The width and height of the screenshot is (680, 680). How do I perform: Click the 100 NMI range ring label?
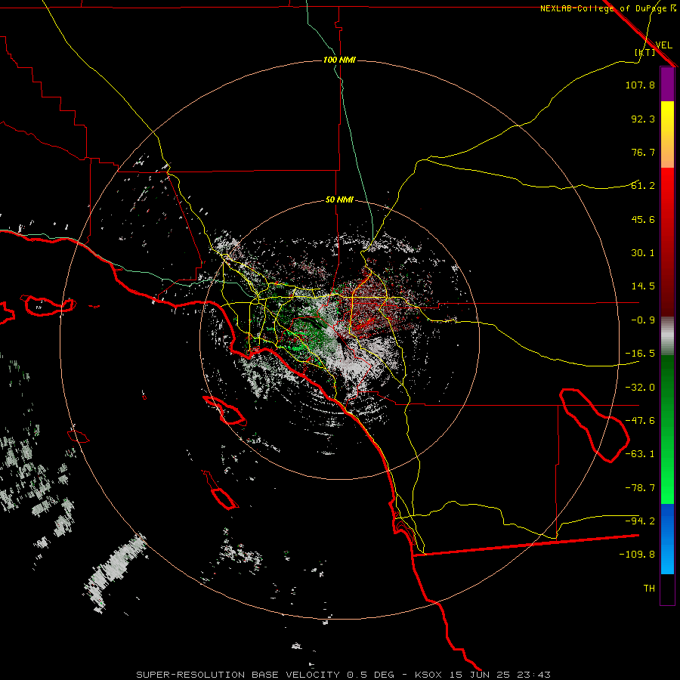[x=339, y=60]
